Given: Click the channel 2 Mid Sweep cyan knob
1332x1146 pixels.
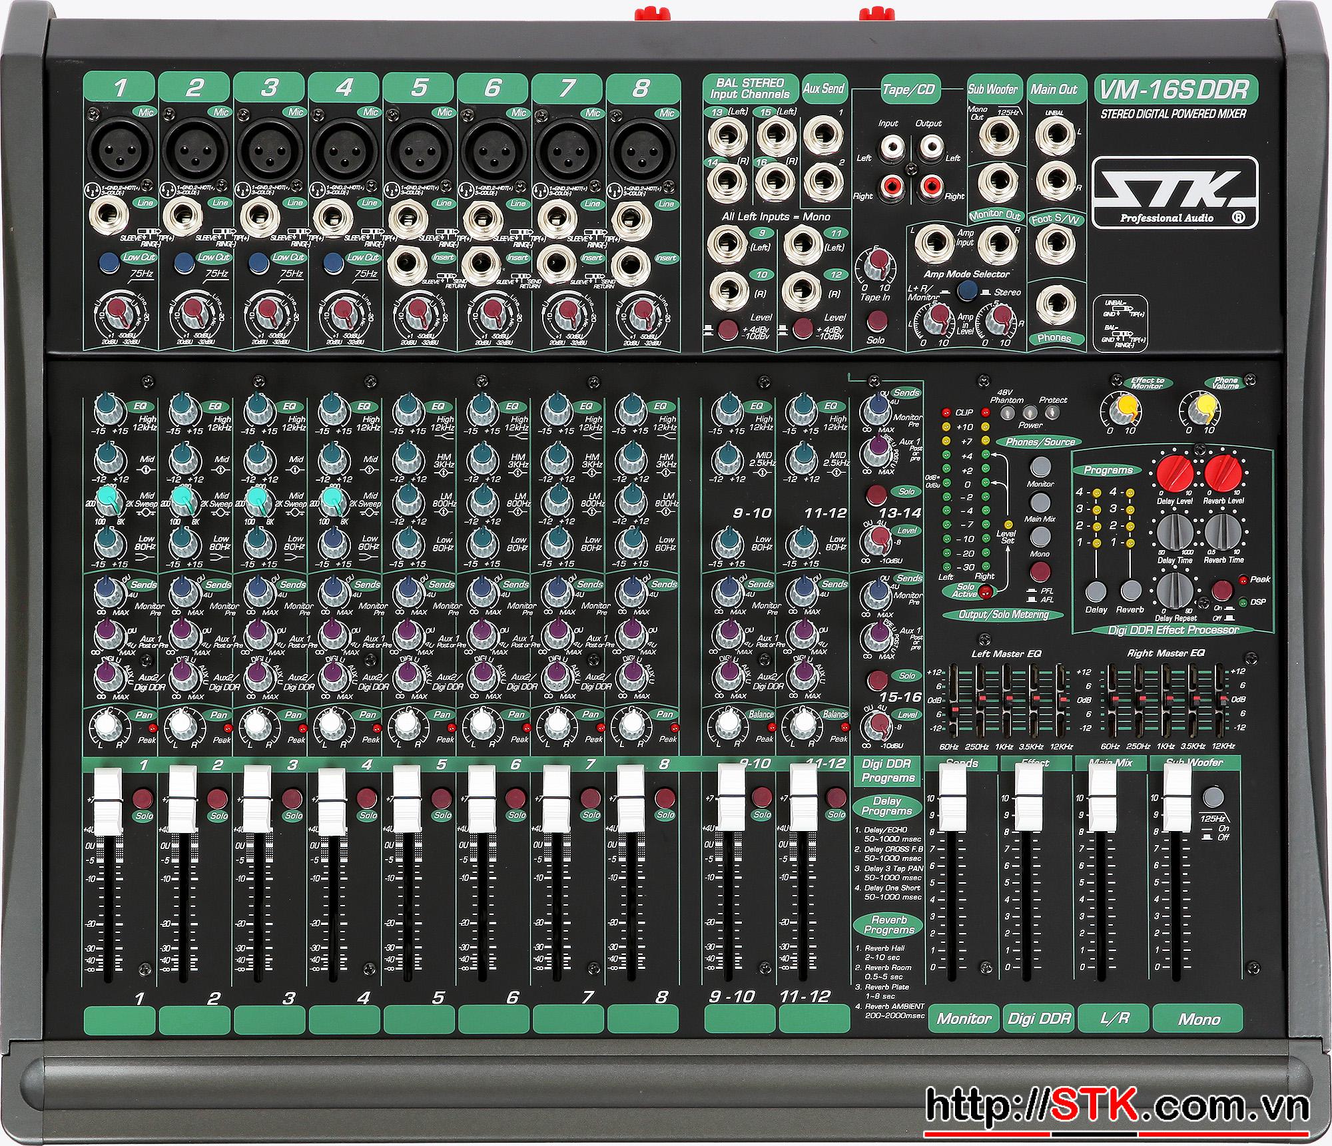Looking at the screenshot, I should click(x=182, y=500).
